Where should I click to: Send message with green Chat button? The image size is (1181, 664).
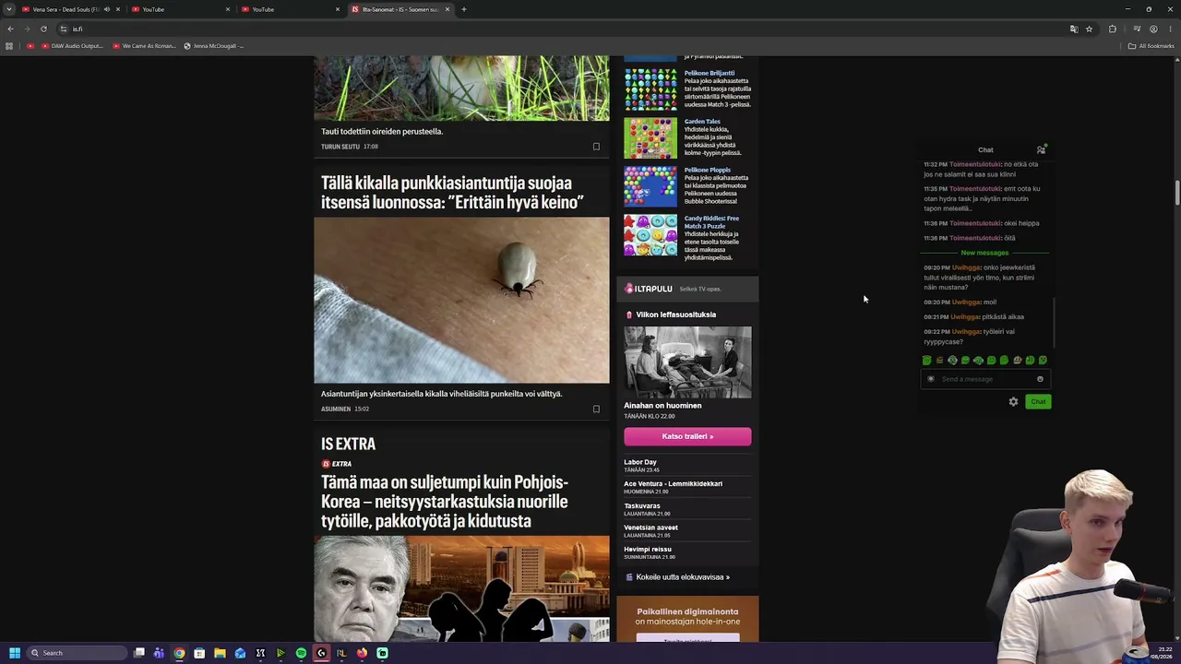point(1038,402)
